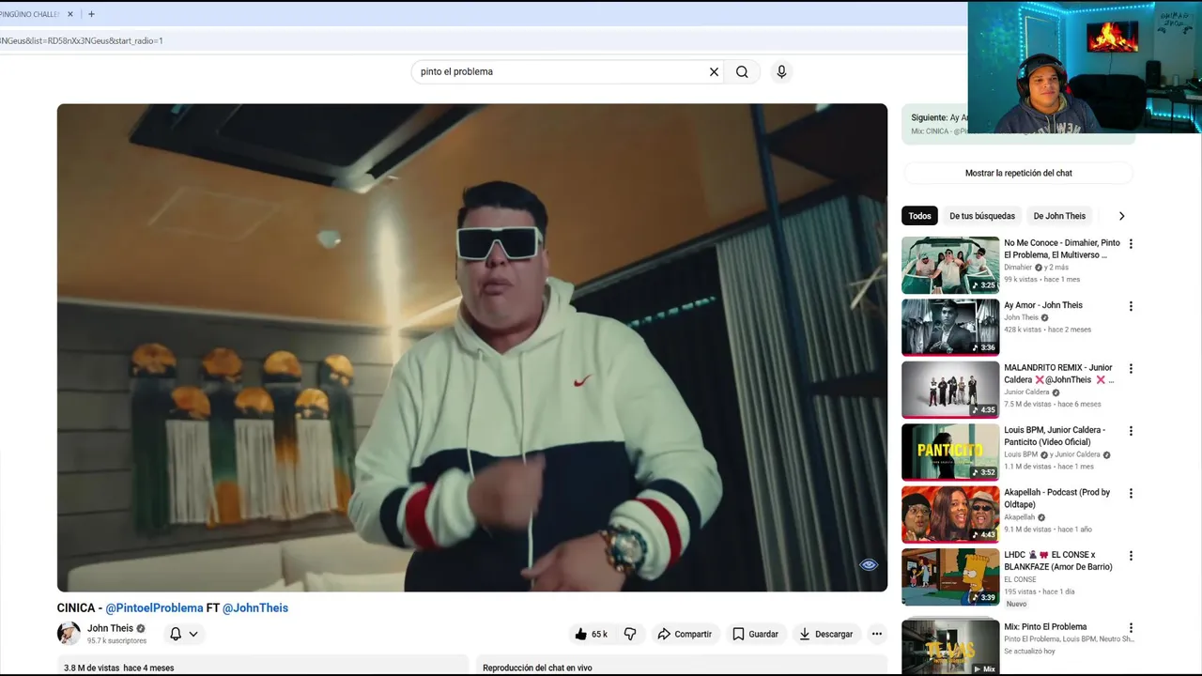Show more filter chips with right arrow
The width and height of the screenshot is (1202, 676).
[x=1121, y=216]
